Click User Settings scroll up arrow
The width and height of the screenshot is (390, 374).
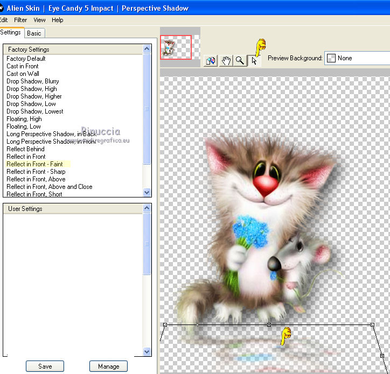(x=147, y=208)
